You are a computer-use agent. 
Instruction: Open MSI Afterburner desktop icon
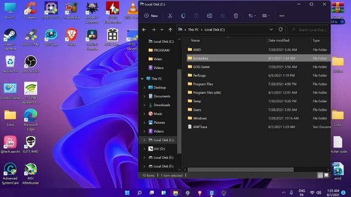click(31, 173)
